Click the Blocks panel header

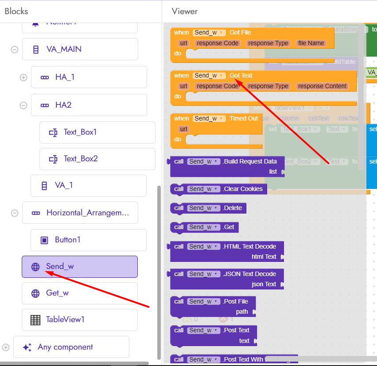coord(16,11)
